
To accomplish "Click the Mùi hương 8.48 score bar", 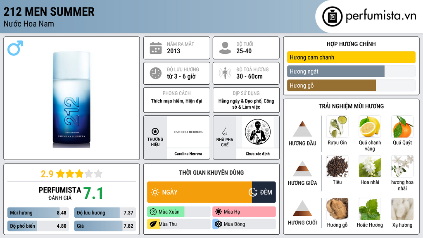I will [x=38, y=213].
